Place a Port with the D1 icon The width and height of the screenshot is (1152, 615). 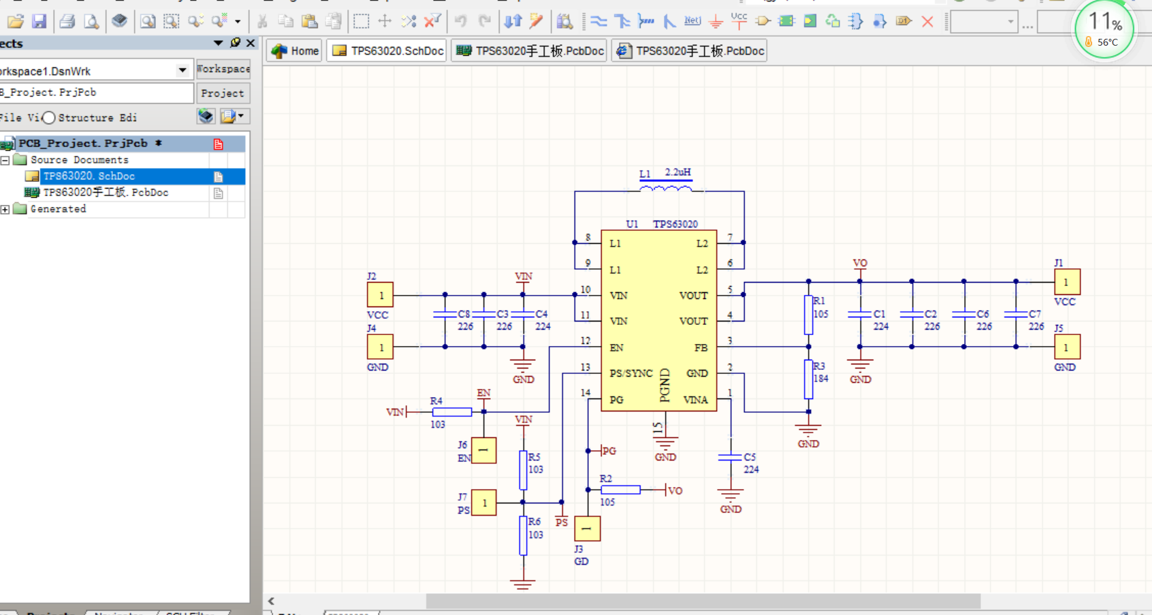[x=903, y=21]
